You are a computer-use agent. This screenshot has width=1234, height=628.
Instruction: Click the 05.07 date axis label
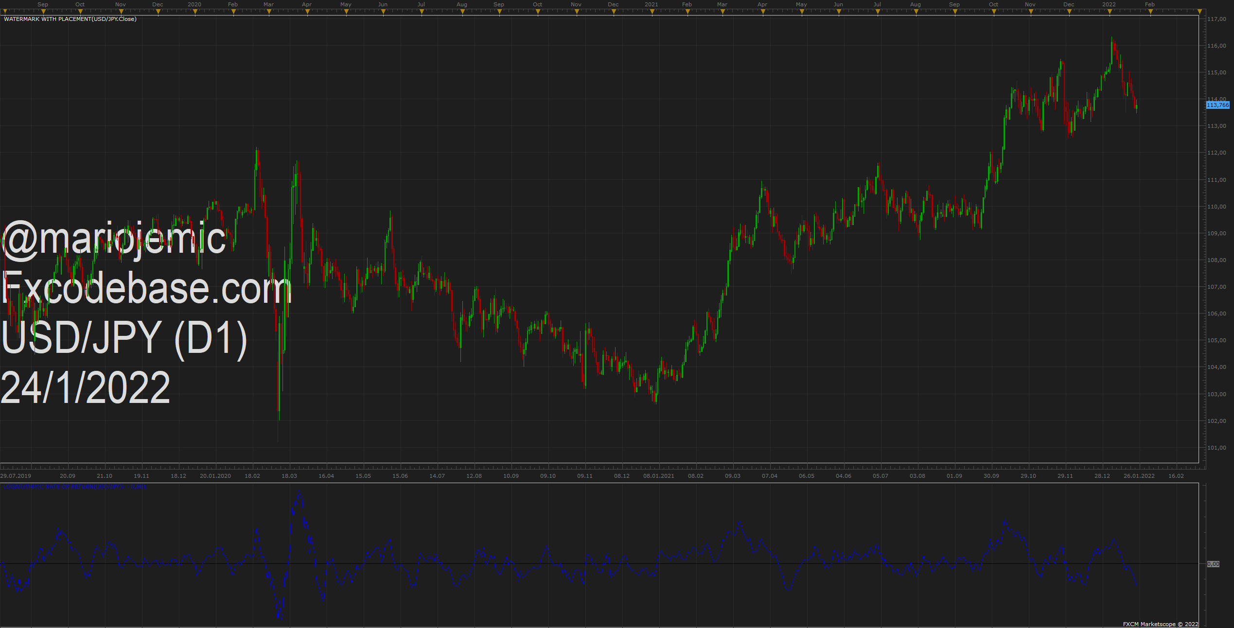click(x=881, y=476)
